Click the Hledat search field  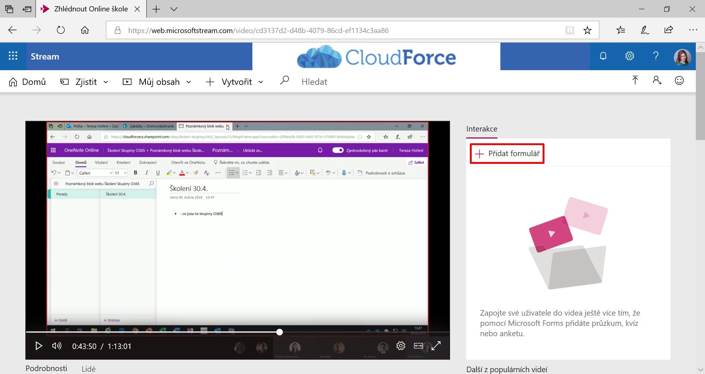[x=314, y=82]
